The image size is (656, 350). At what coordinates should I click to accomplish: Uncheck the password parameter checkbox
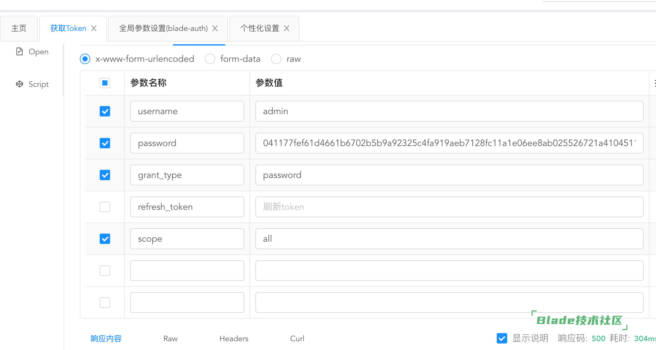pos(105,143)
